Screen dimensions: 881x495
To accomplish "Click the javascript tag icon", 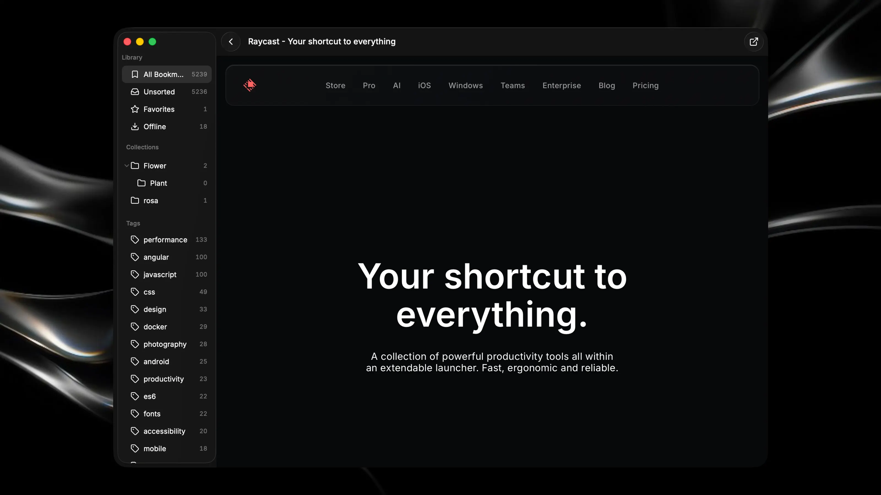I will coord(135,274).
